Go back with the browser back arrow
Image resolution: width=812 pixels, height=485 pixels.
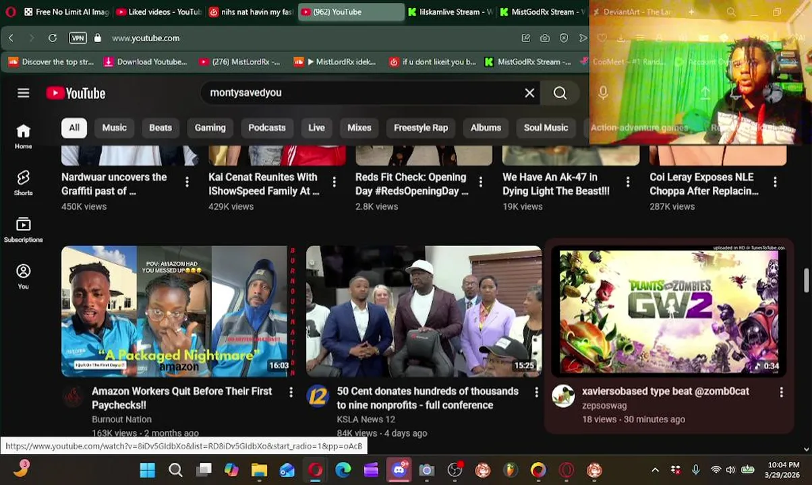(11, 38)
